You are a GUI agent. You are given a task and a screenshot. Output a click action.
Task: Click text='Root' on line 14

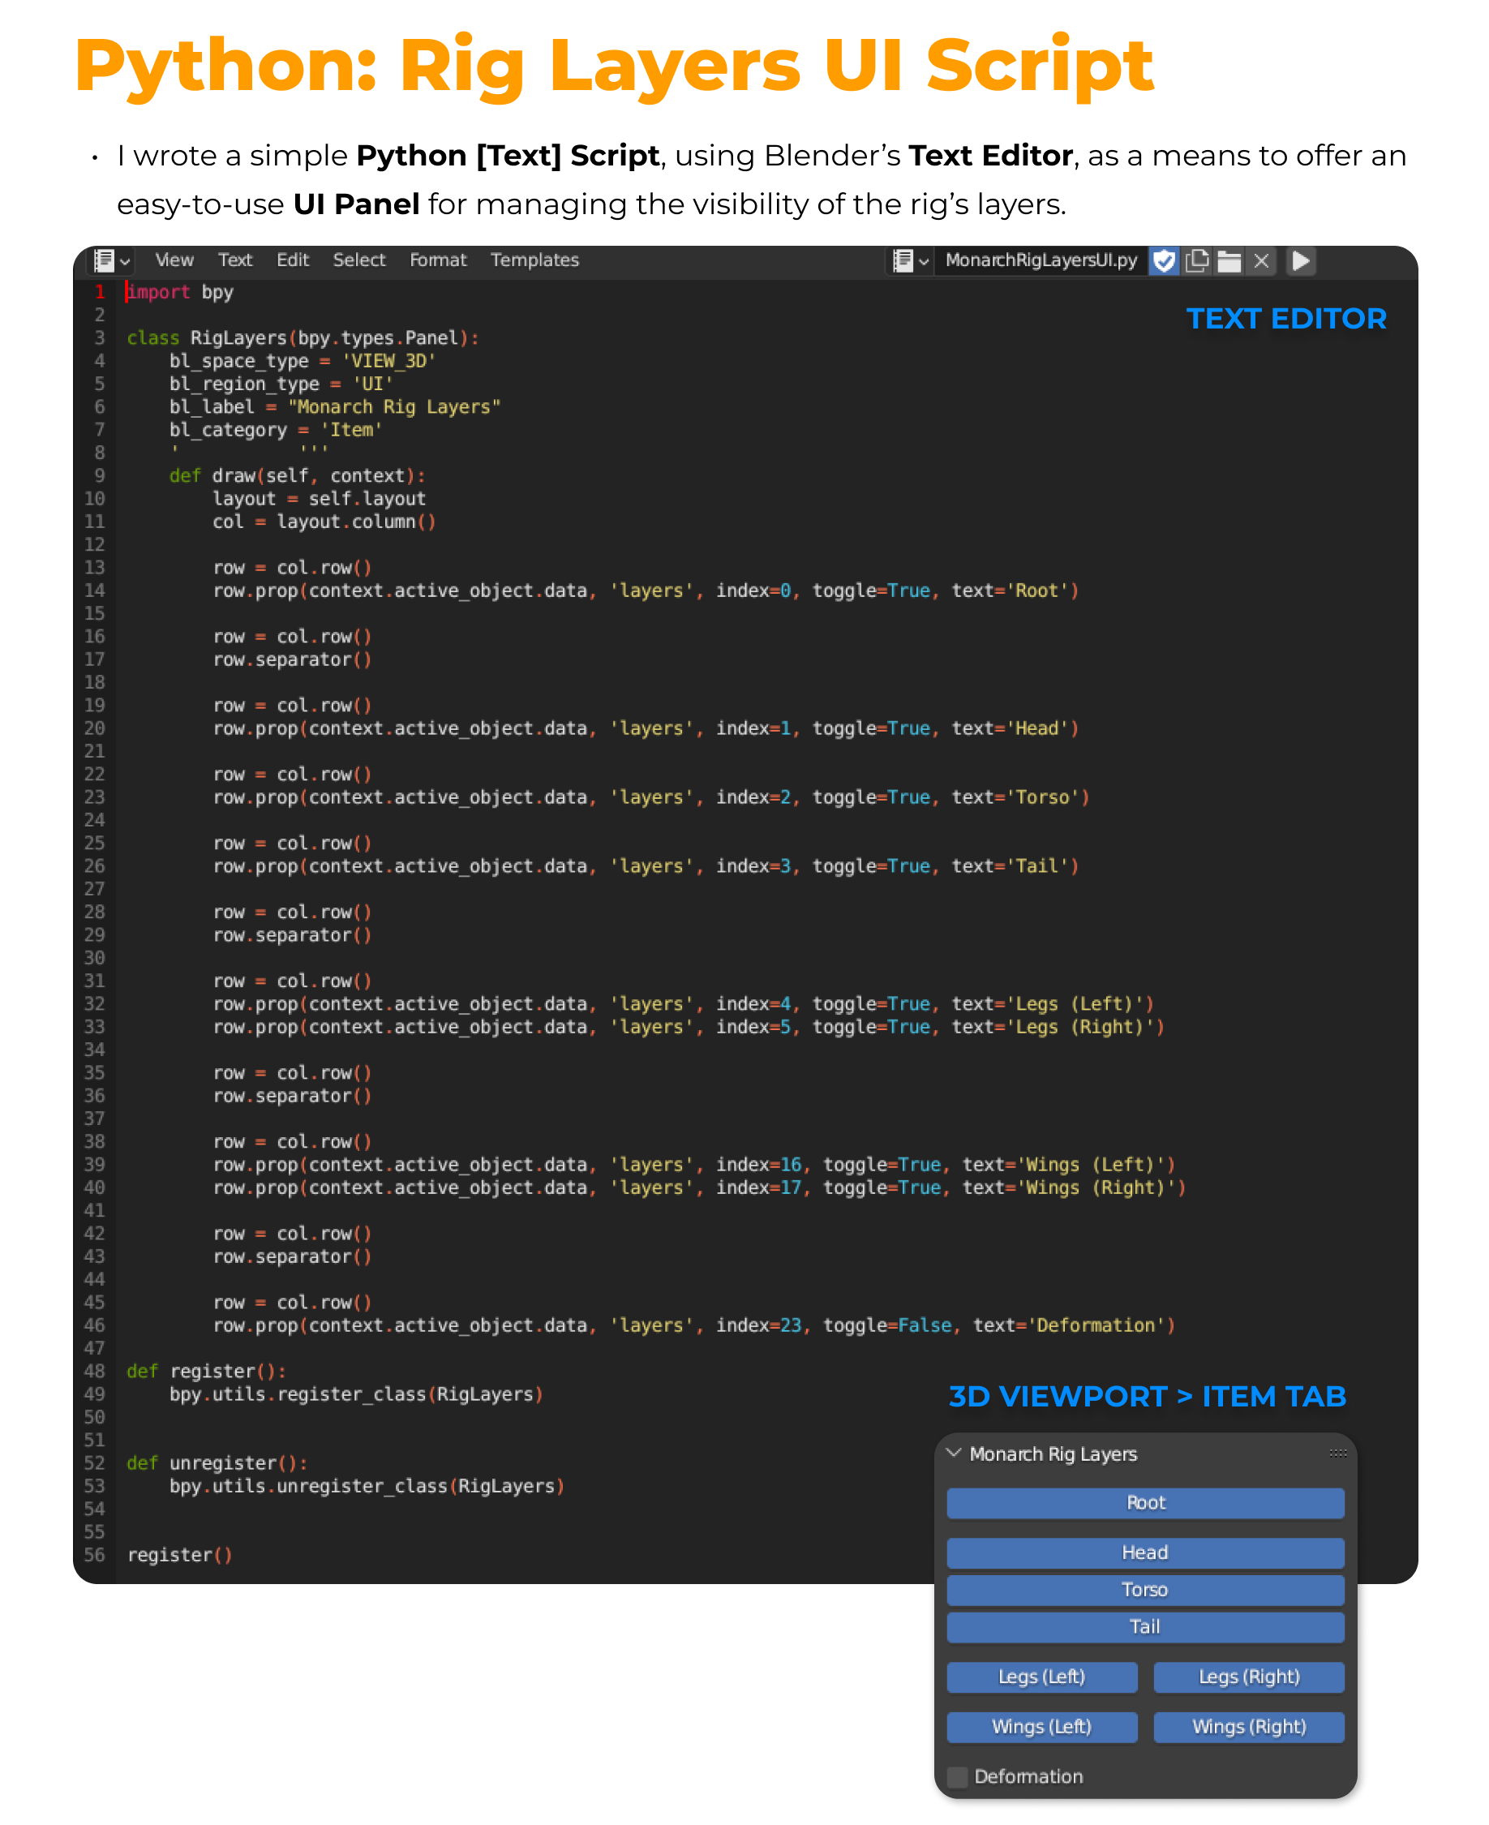tap(1011, 591)
